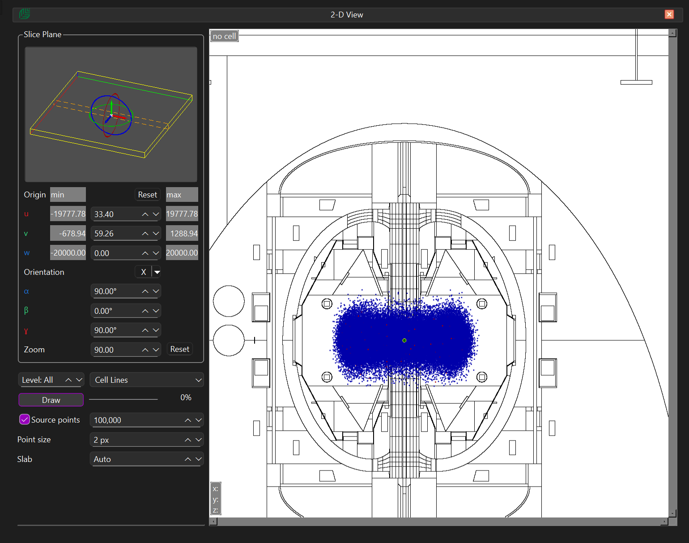Screen dimensions: 689x543
Task: Increase the Zoom value
Action: coord(145,350)
